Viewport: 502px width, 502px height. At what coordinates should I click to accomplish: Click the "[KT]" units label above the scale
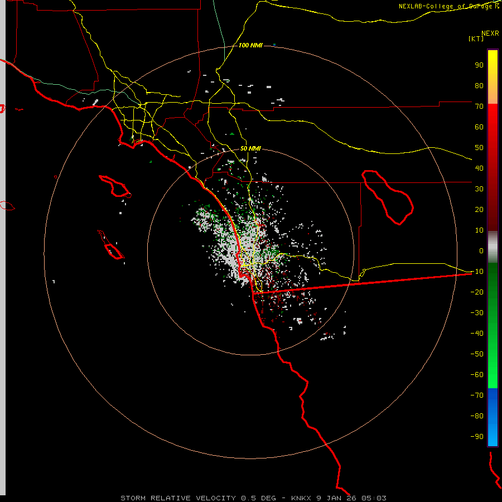(x=476, y=38)
